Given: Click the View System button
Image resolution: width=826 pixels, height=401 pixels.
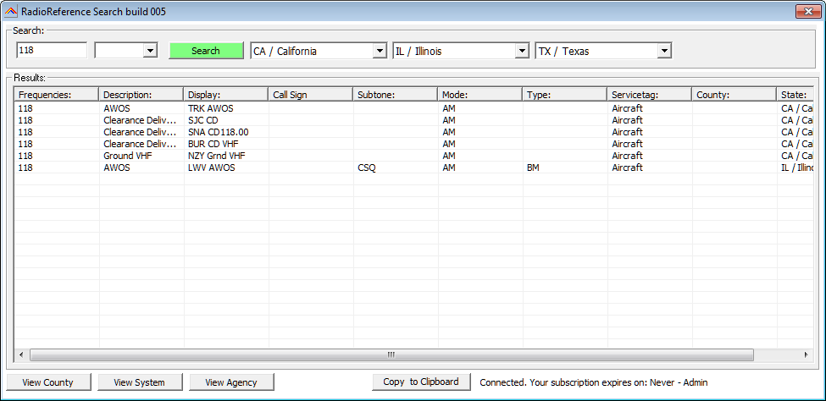Looking at the screenshot, I should [140, 382].
